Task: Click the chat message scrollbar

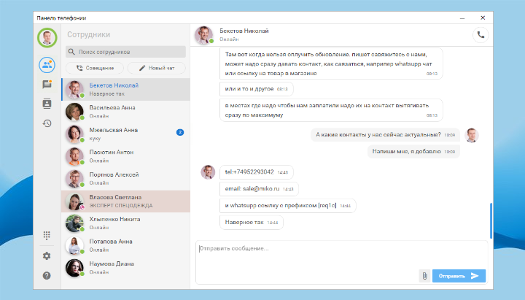Action: 491,219
